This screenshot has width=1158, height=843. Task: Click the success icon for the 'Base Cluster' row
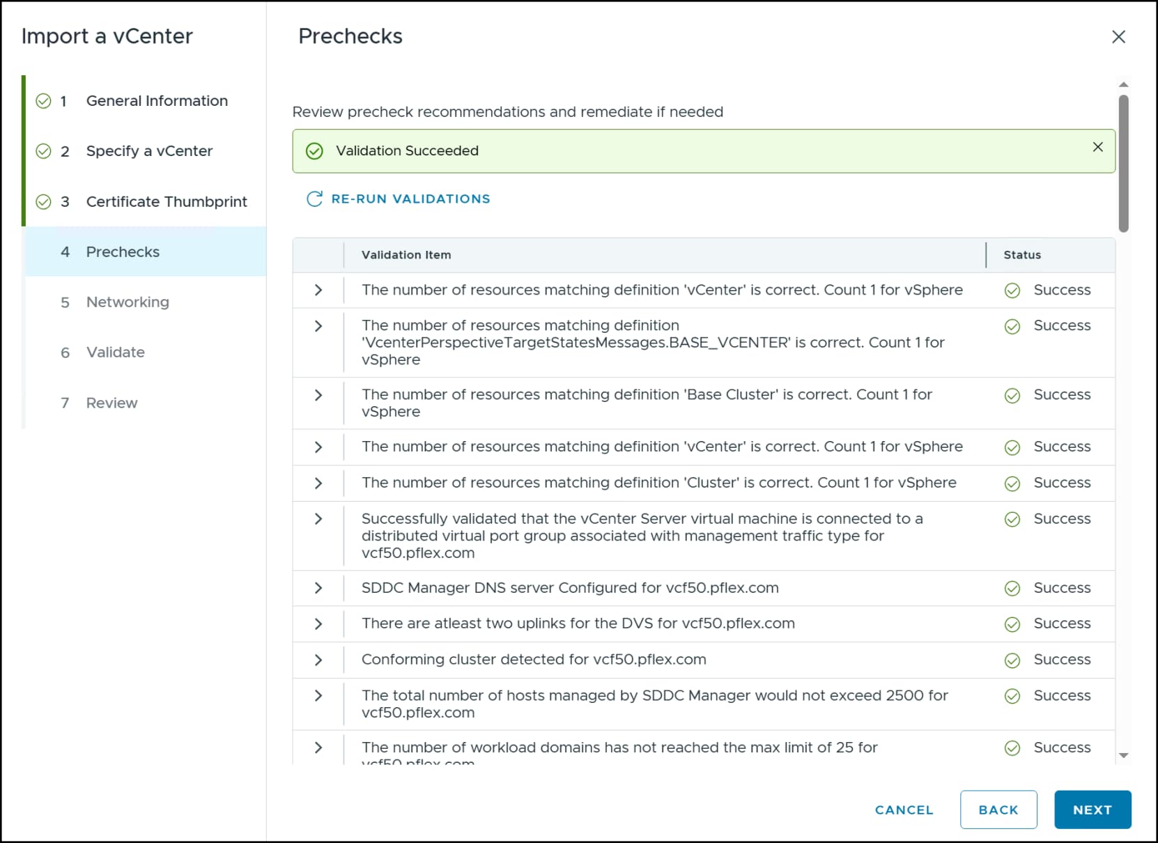1012,396
